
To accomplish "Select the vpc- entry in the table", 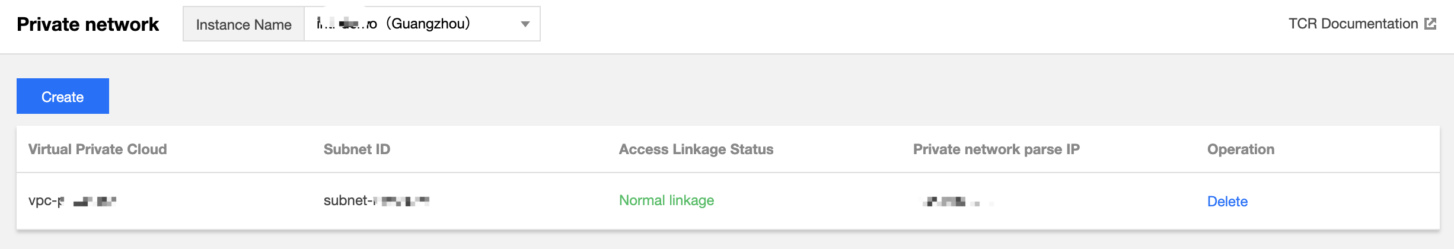I will point(72,201).
